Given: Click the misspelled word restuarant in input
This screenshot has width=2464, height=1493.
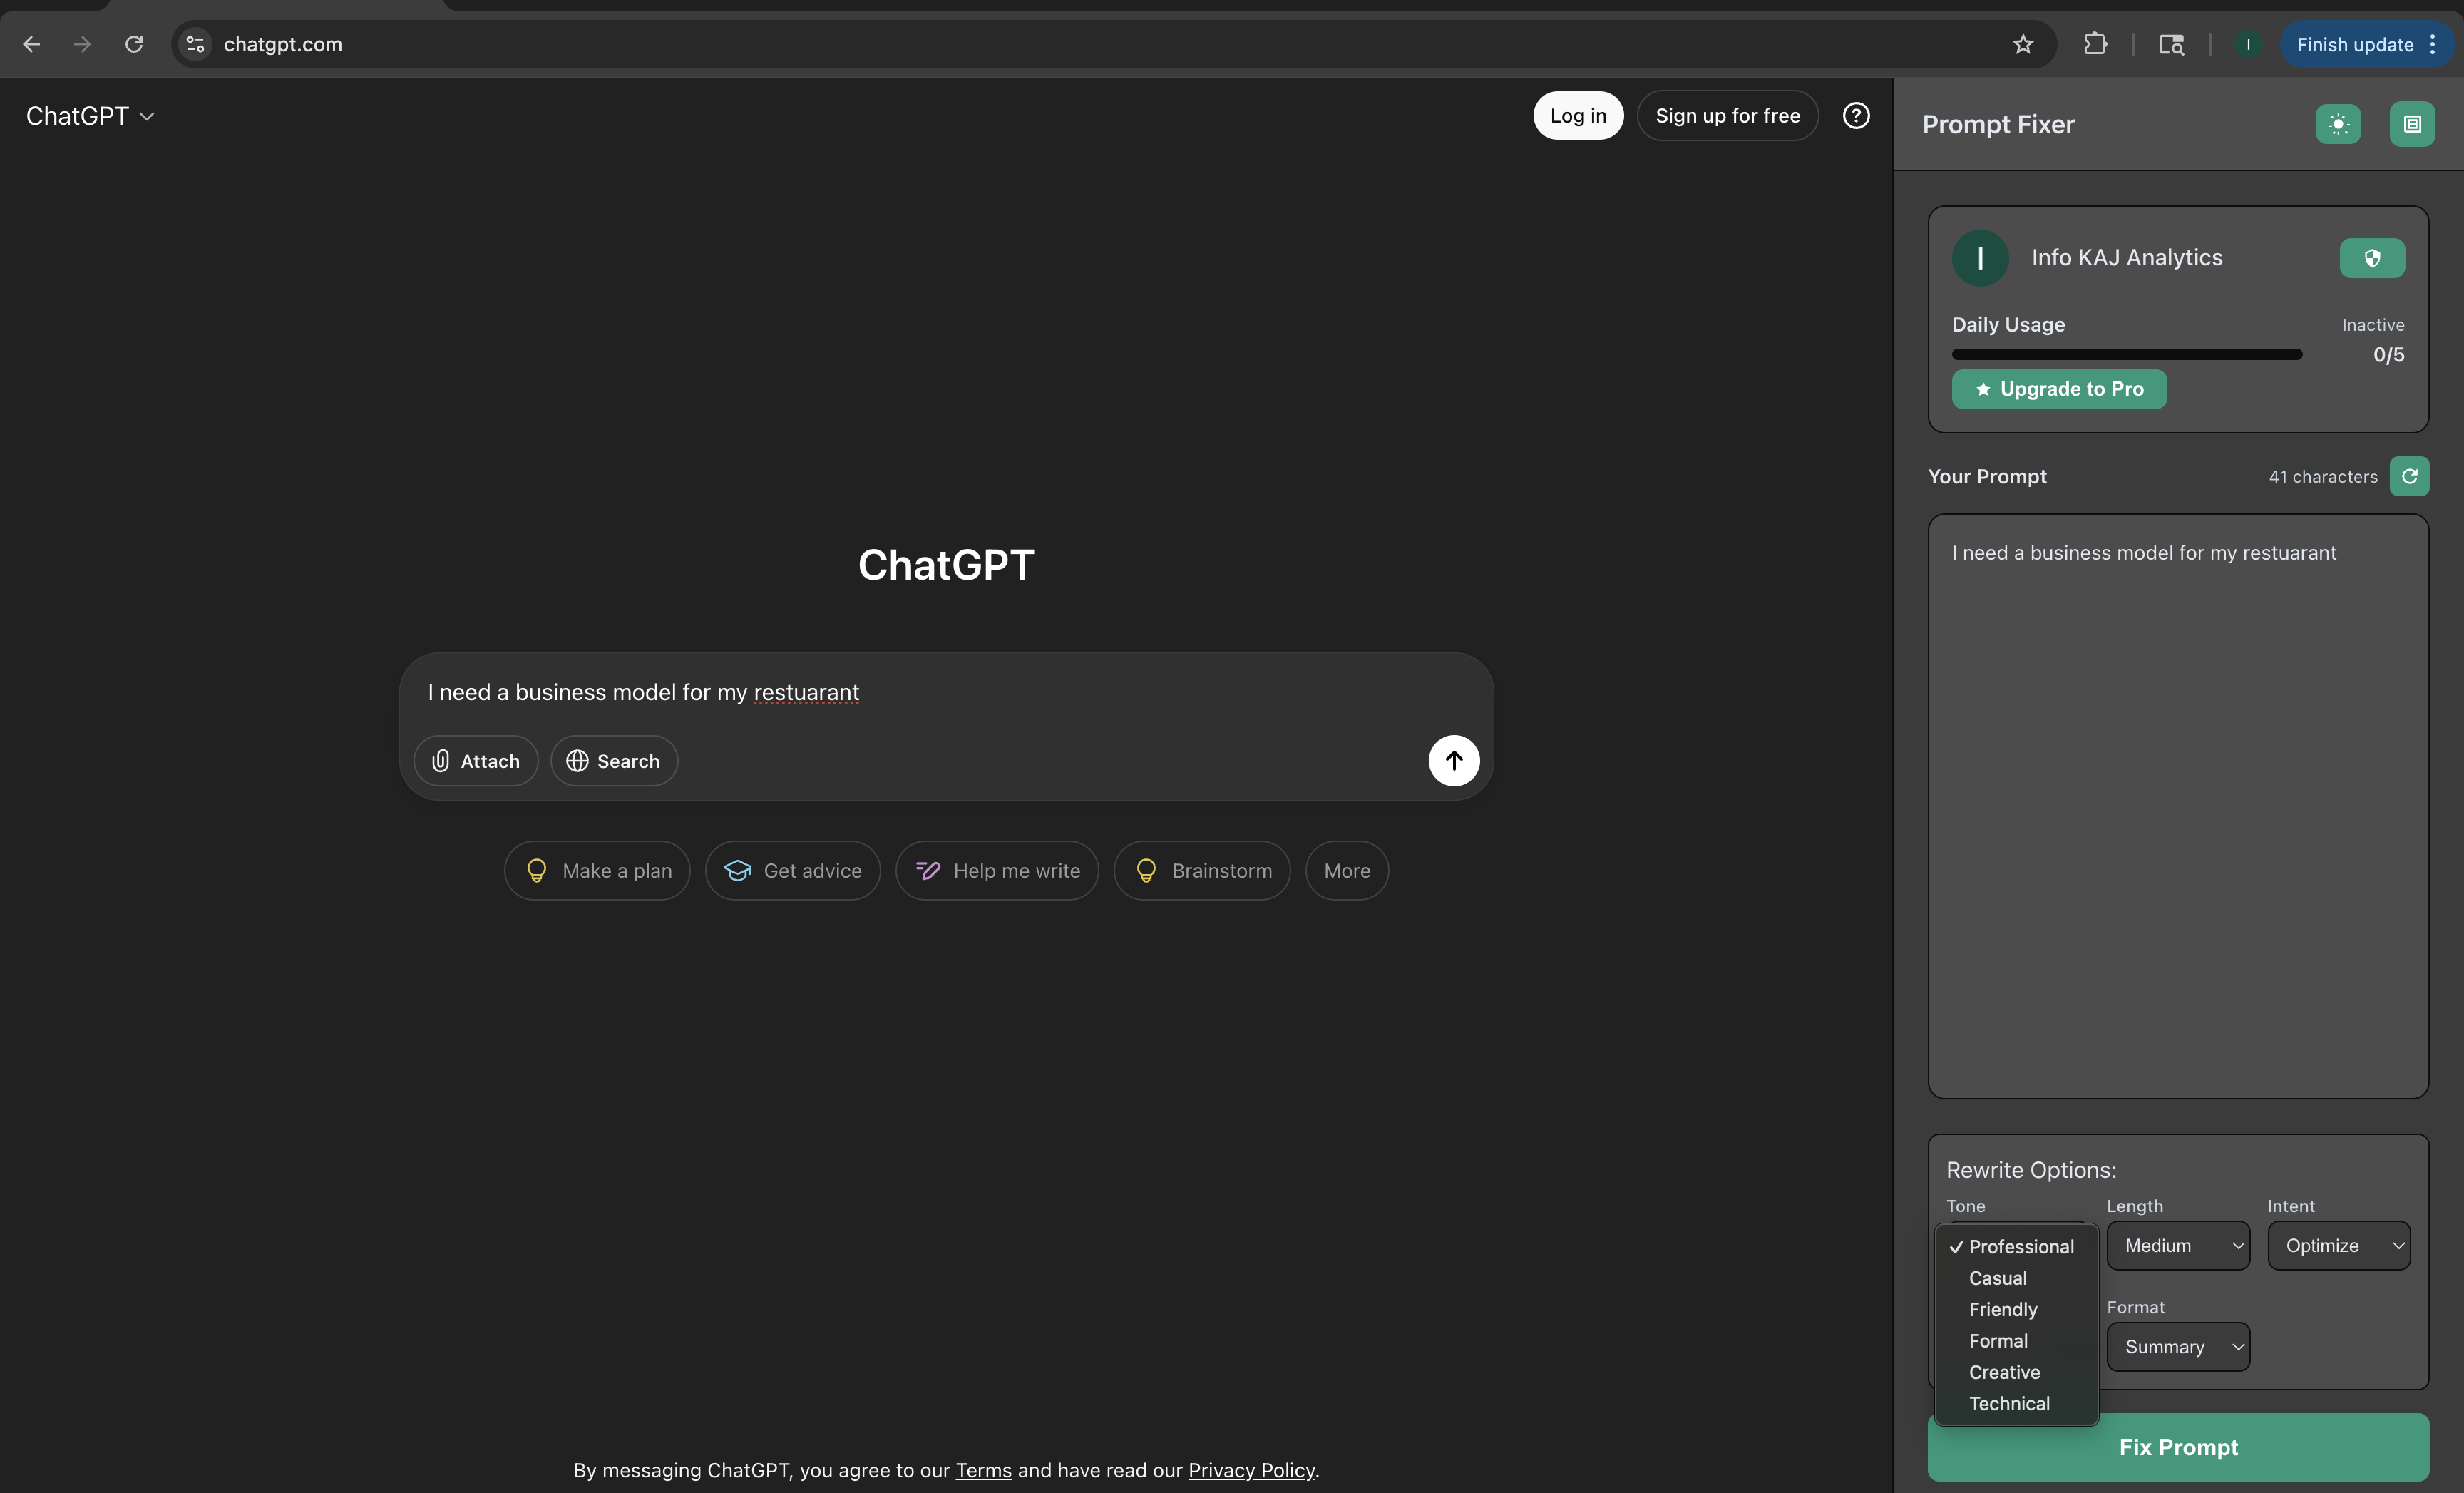Looking at the screenshot, I should click(806, 693).
